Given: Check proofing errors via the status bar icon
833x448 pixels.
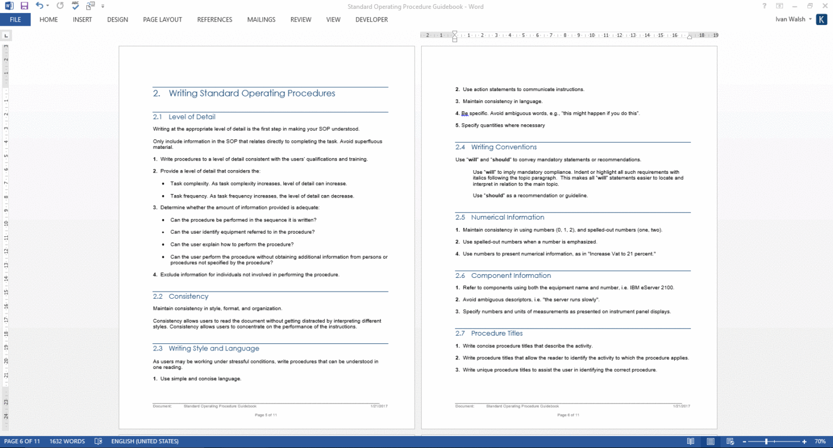Looking at the screenshot, I should (x=98, y=441).
